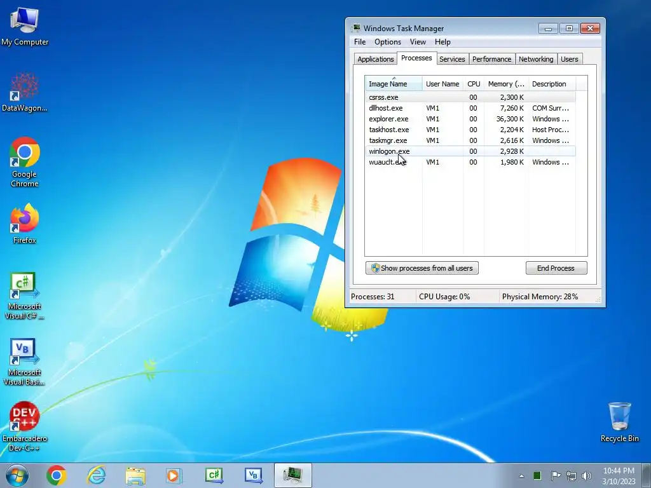Image resolution: width=651 pixels, height=488 pixels.
Task: Show hidden tray icons arrow
Action: 521,476
